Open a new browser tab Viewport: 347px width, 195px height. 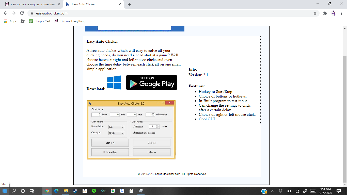click(x=129, y=4)
